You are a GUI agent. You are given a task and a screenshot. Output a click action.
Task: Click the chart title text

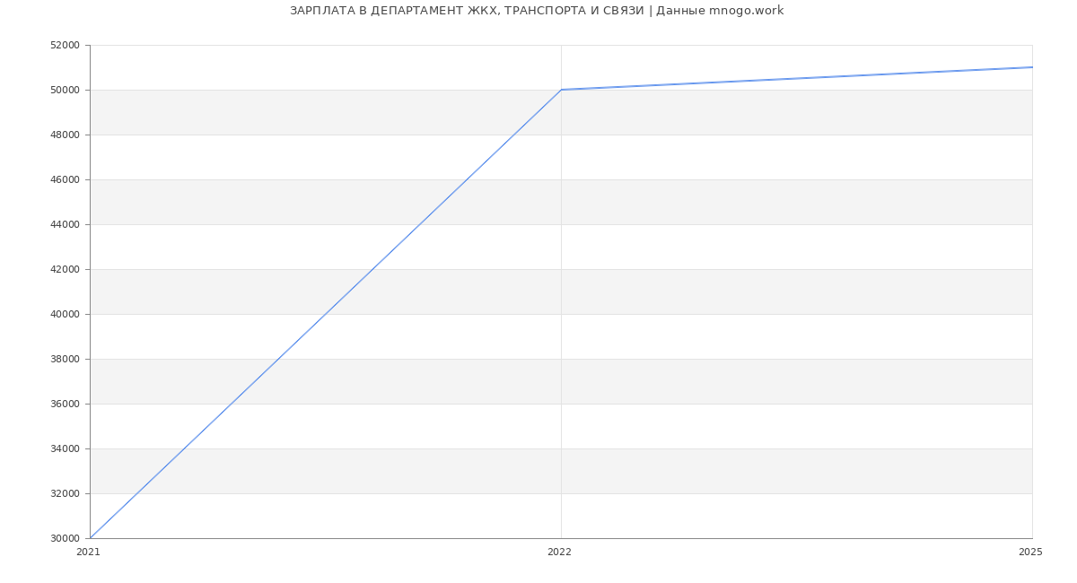pos(537,11)
